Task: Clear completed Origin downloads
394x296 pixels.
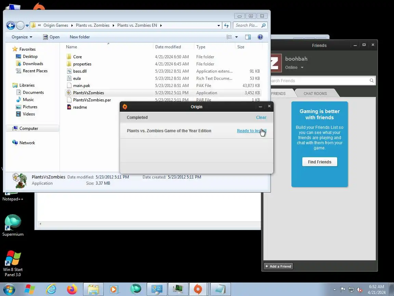Action: tap(261, 118)
